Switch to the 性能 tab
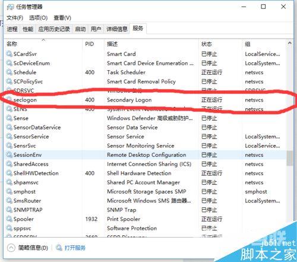This screenshot has height=262, width=297. coord(28,29)
